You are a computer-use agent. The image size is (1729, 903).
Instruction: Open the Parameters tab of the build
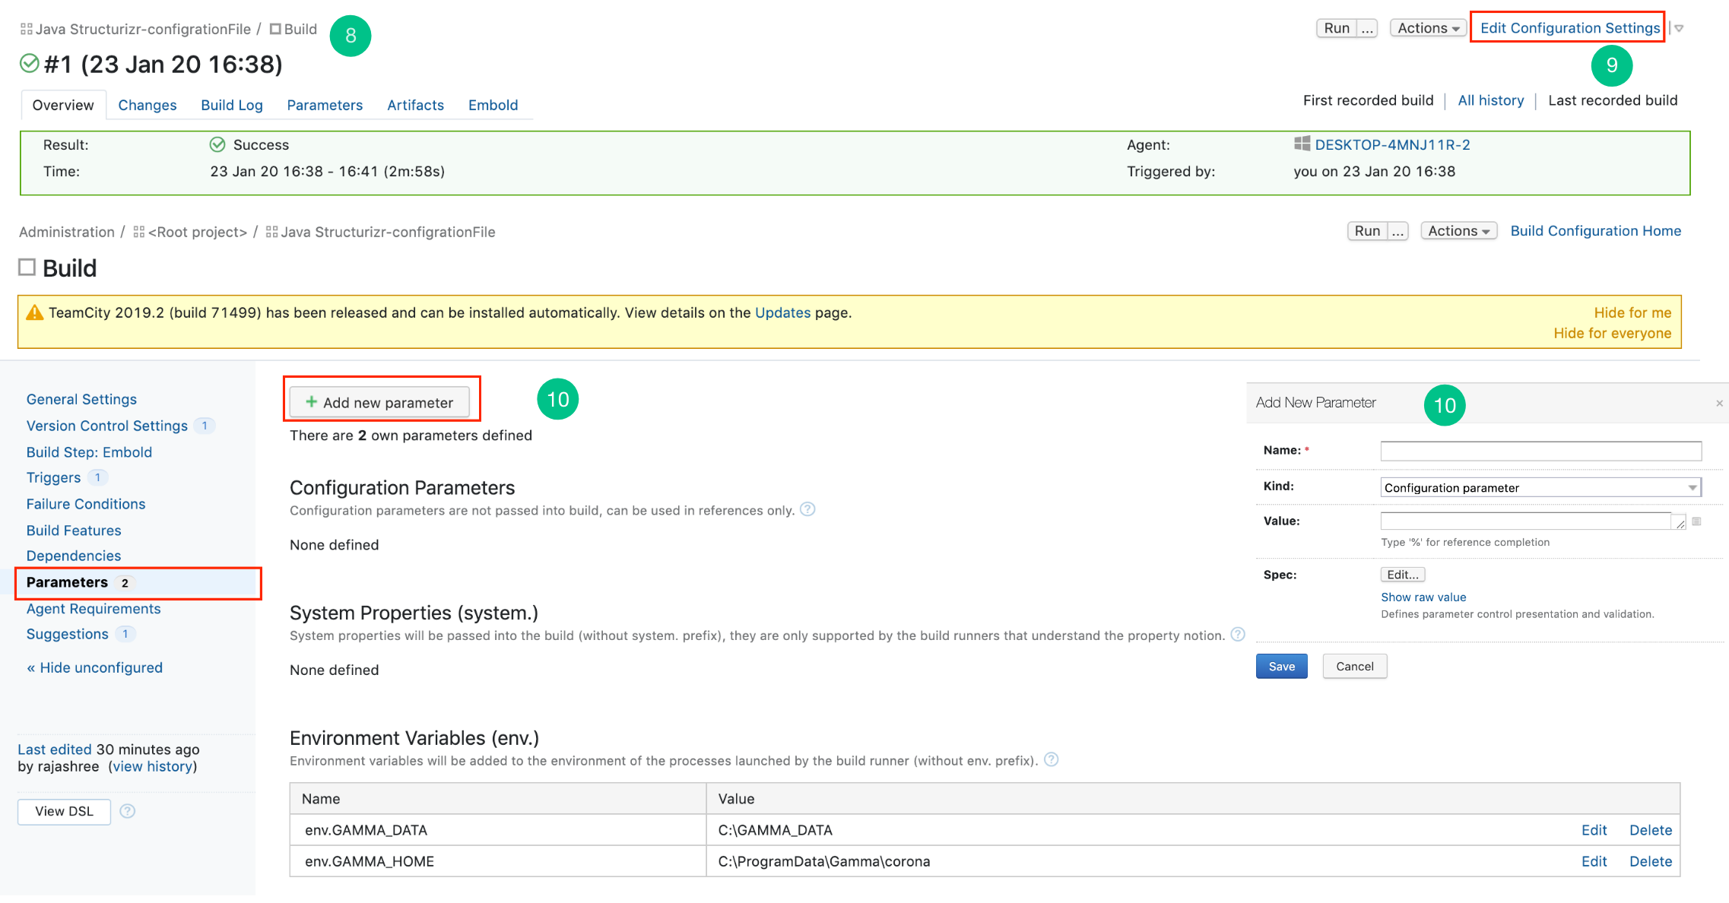point(325,105)
